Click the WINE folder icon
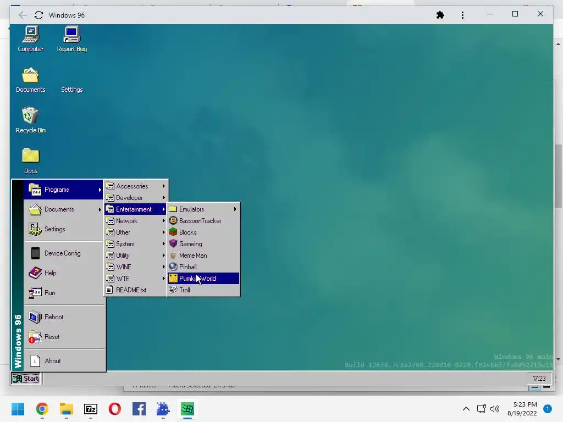Image resolution: width=563 pixels, height=422 pixels. 110,267
